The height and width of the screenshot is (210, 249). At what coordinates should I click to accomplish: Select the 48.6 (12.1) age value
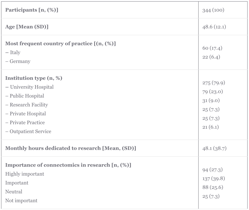click(214, 27)
